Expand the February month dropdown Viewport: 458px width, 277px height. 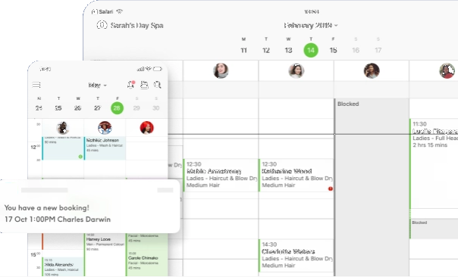point(311,26)
